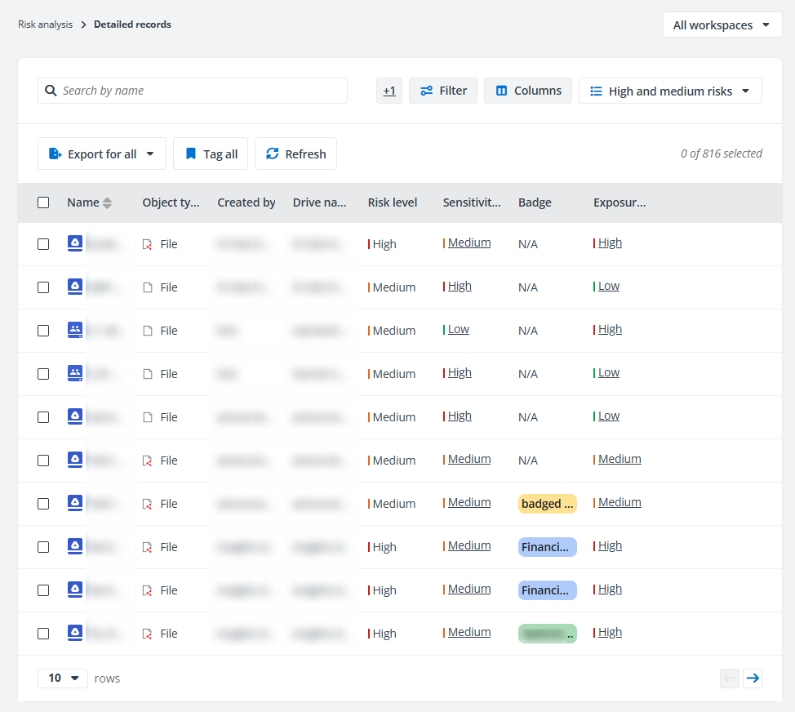Click drive icon in second Financi... row
Screen dimensions: 795x712
(75, 590)
